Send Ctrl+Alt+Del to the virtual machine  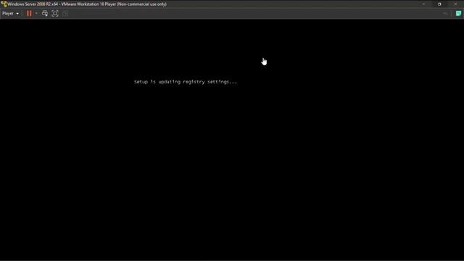coord(45,13)
